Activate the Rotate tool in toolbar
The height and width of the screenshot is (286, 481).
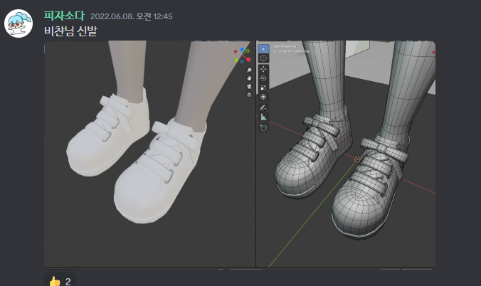tap(263, 78)
